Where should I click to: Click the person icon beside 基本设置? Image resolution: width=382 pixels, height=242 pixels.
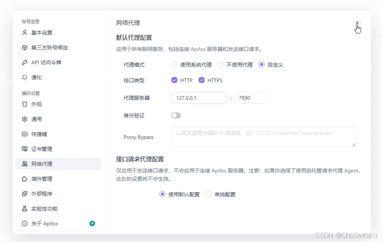point(24,33)
